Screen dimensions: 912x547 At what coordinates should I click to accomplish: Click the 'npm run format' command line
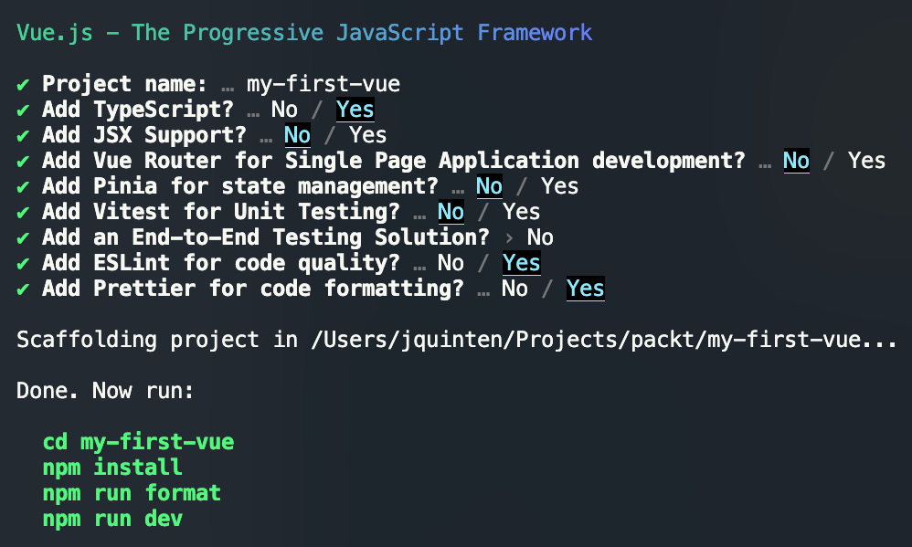click(x=132, y=493)
